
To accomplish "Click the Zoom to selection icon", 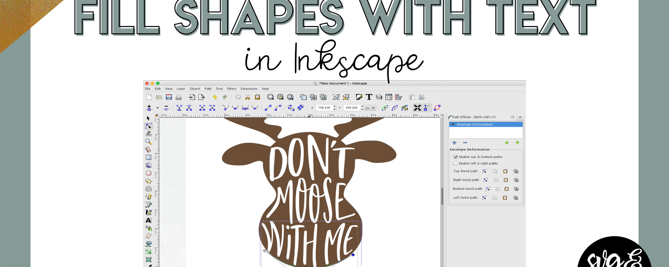I will pos(271,97).
